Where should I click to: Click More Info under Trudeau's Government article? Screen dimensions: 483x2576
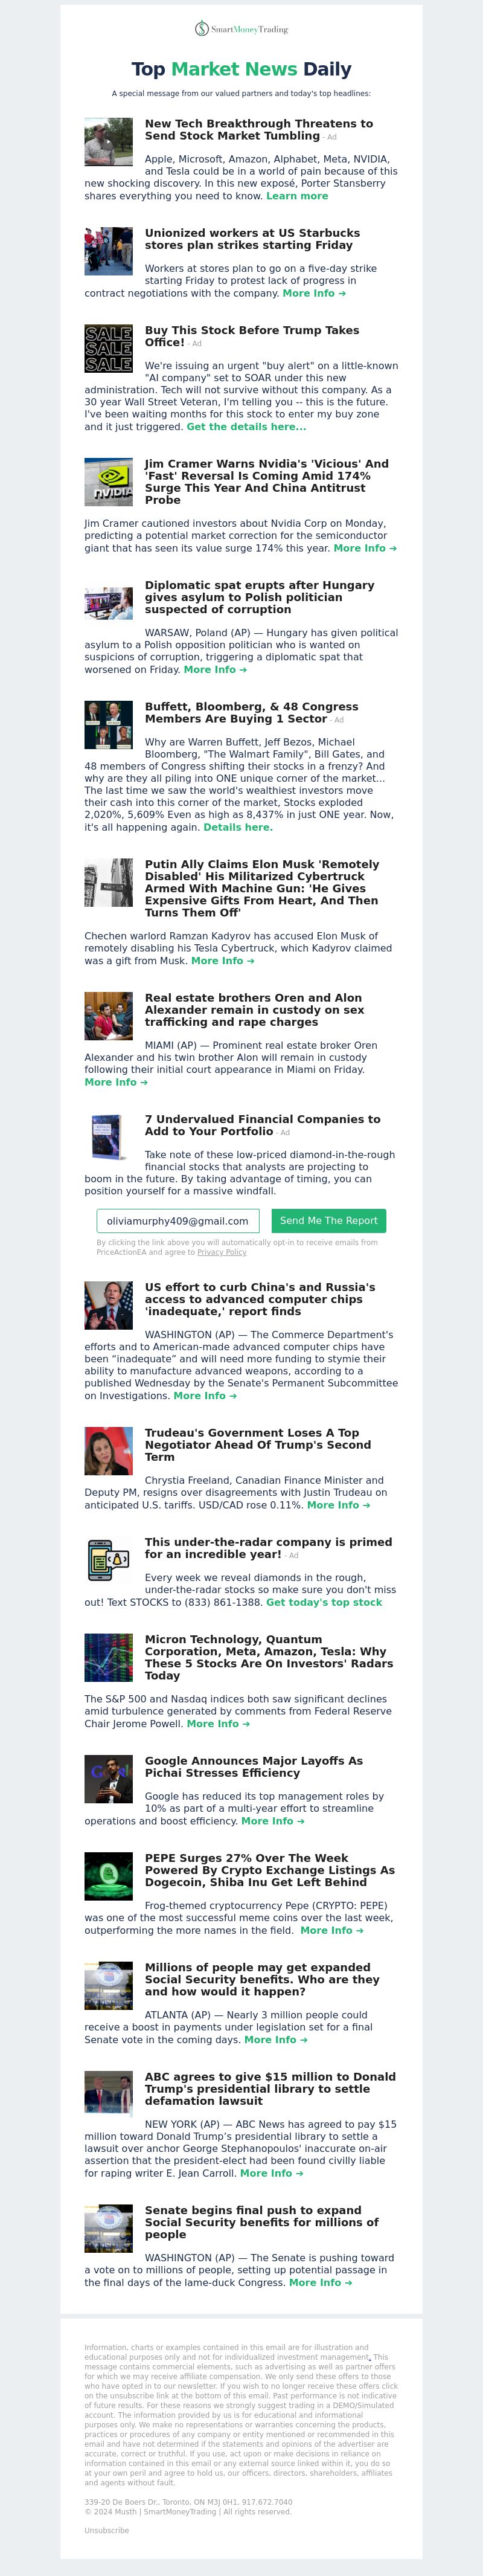point(339,1505)
